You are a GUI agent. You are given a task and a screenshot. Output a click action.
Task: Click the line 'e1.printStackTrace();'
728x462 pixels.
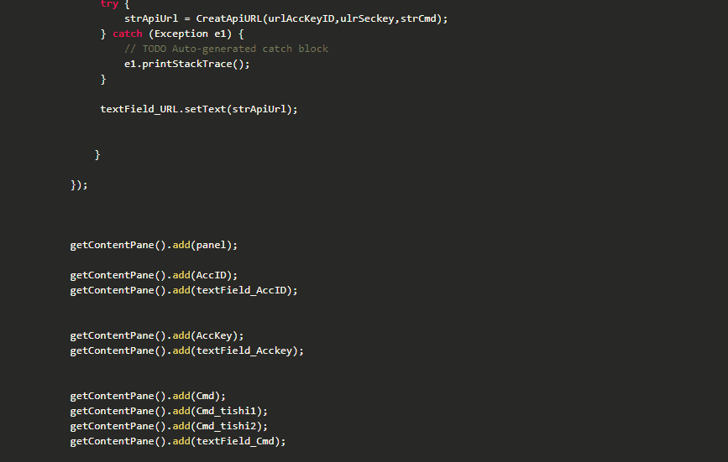186,64
